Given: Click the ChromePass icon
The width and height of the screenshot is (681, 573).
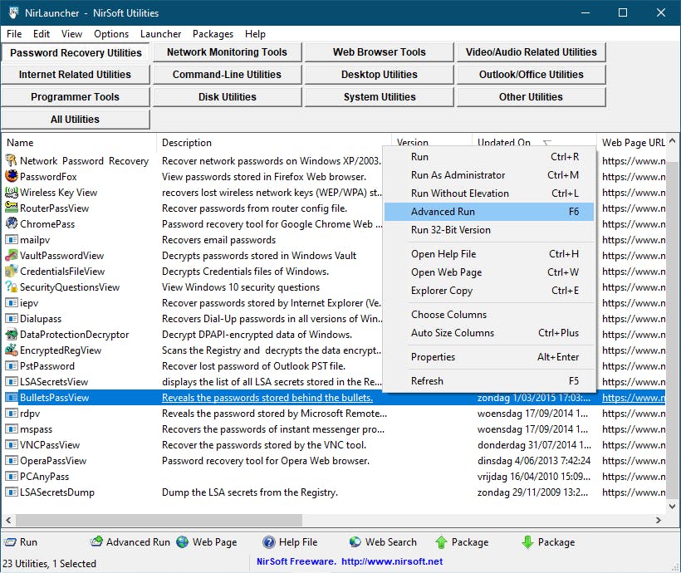Looking at the screenshot, I should tap(12, 223).
